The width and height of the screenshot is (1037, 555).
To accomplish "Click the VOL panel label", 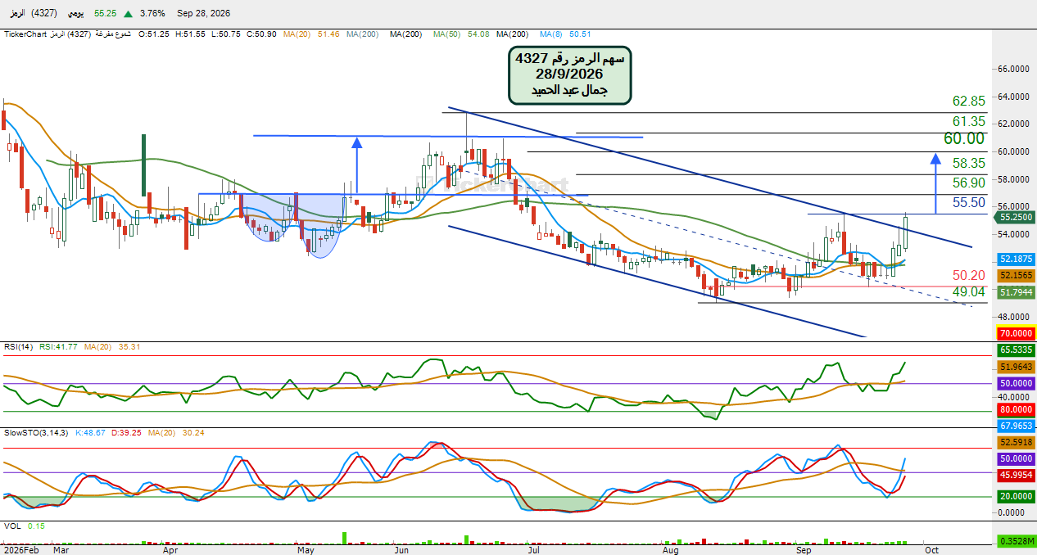I will tap(11, 526).
